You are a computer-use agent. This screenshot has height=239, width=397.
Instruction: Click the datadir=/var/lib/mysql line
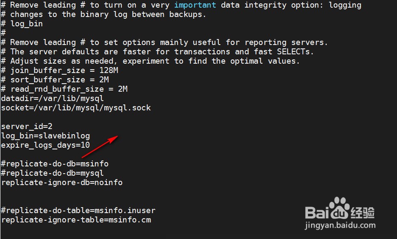point(52,98)
